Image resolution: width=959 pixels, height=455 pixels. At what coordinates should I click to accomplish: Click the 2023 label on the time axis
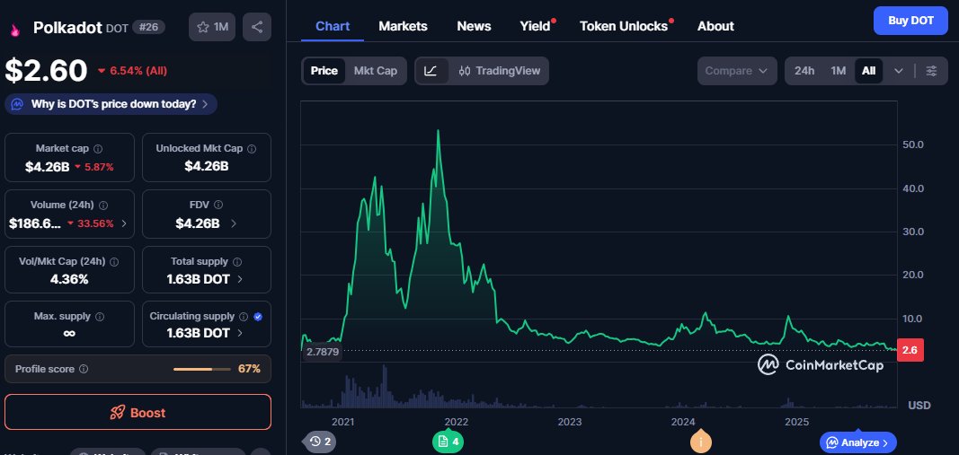(570, 422)
